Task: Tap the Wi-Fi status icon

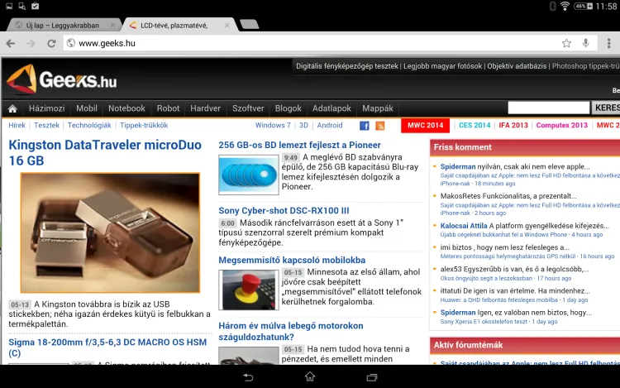Action: [565, 6]
